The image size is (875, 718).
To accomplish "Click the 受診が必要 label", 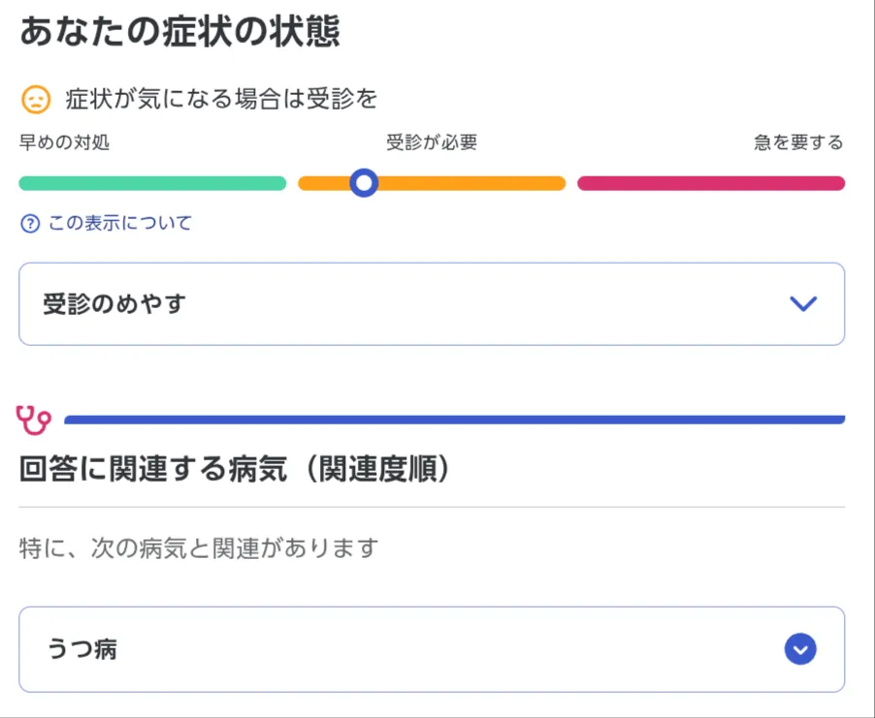I will point(432,142).
